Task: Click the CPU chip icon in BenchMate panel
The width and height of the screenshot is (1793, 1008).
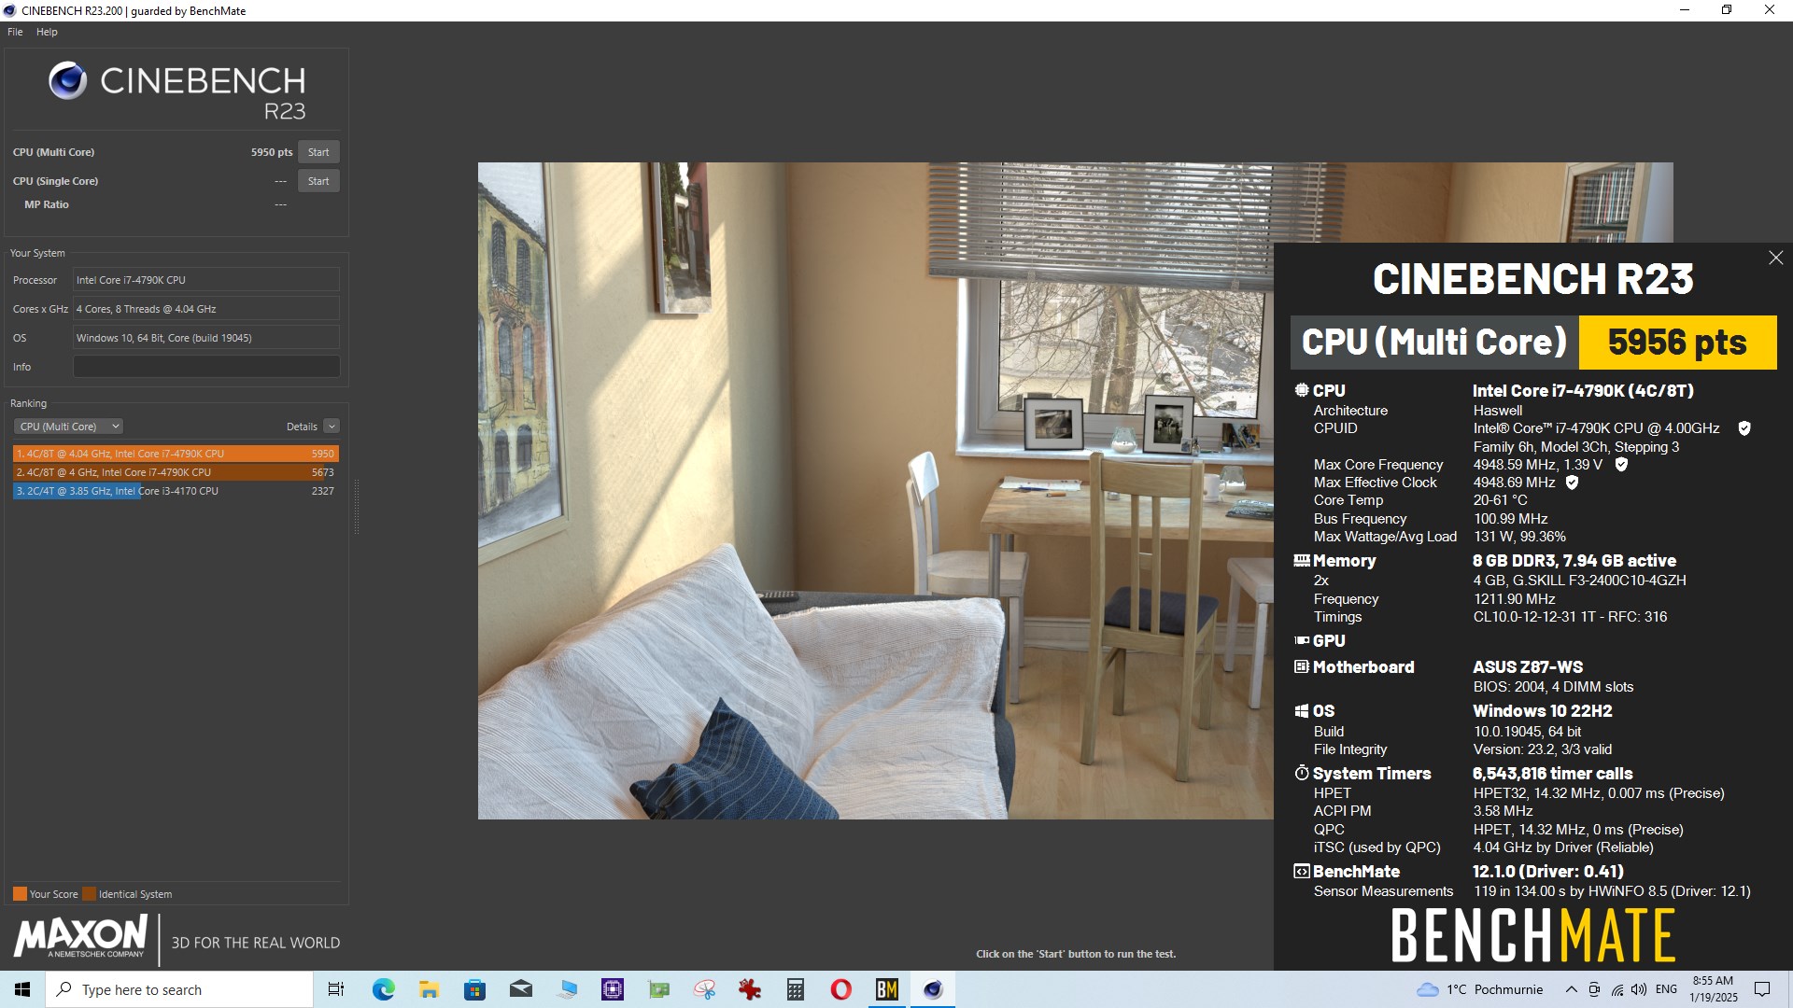Action: pos(1301,390)
